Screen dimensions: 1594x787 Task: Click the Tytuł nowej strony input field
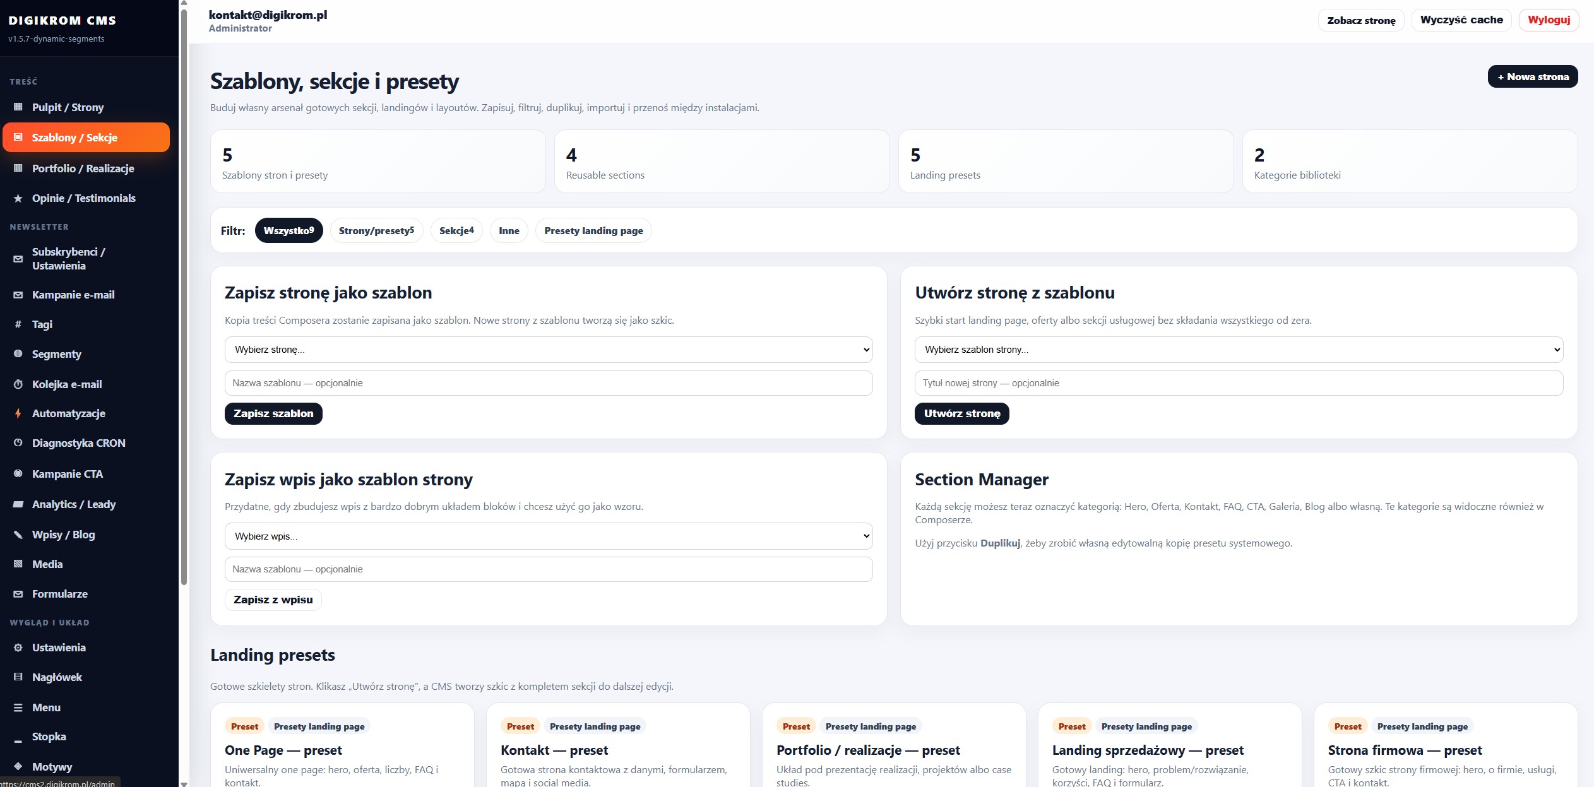coord(1239,383)
